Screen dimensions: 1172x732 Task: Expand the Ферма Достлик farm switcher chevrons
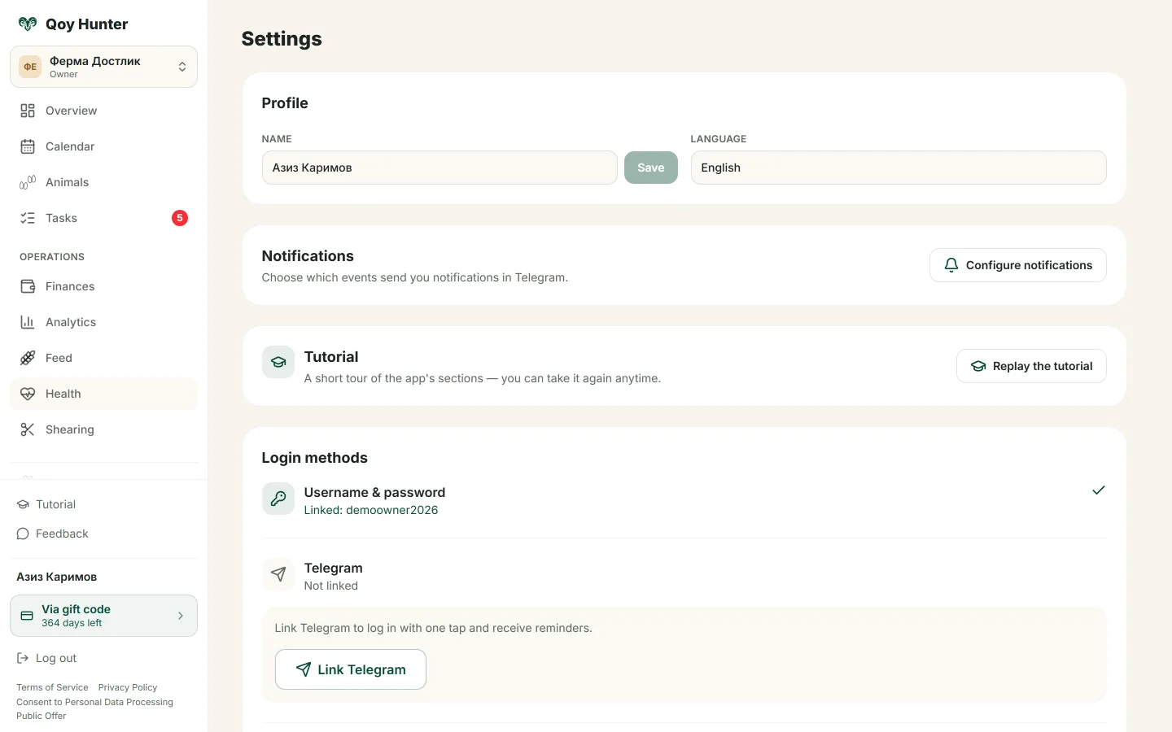pyautogui.click(x=182, y=67)
